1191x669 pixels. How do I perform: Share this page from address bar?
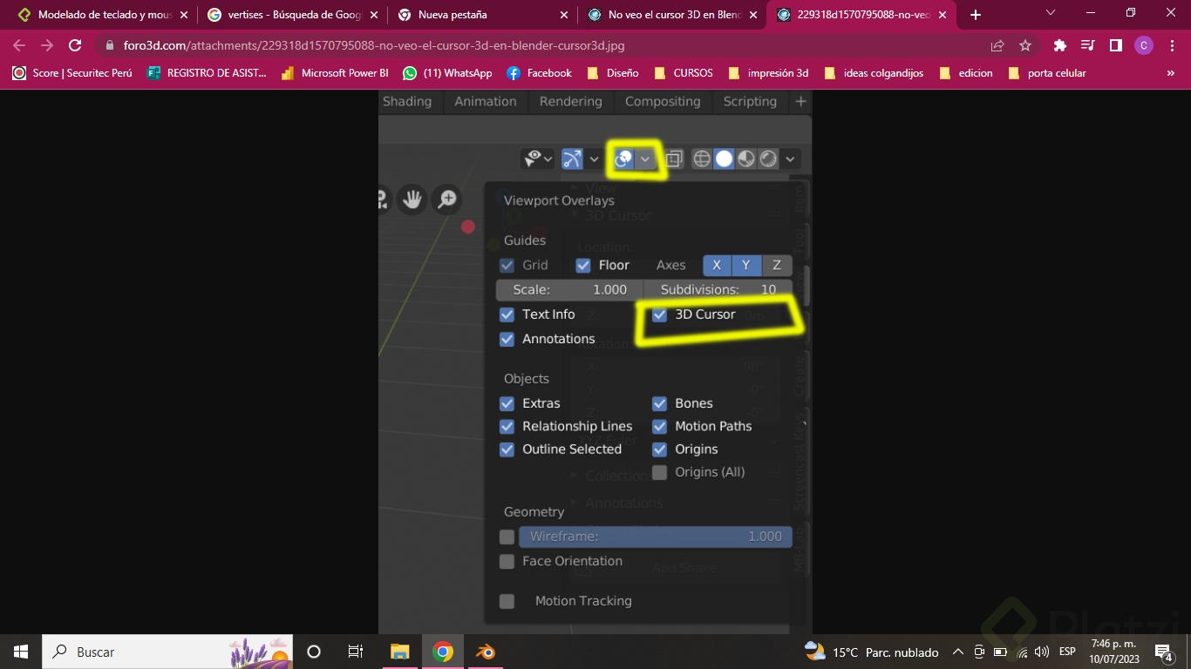coord(997,45)
